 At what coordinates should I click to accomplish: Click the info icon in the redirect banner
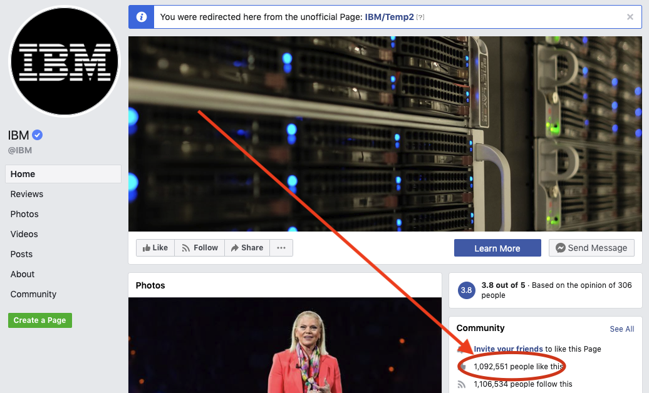click(142, 17)
